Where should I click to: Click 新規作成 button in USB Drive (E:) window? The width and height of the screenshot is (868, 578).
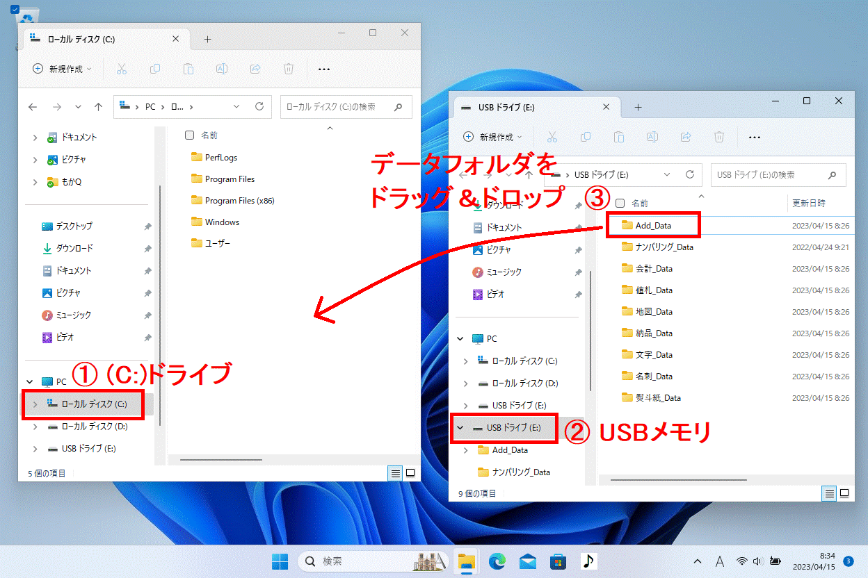click(x=493, y=137)
